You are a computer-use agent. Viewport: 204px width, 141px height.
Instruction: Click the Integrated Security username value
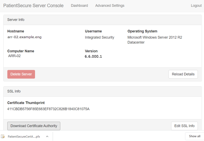pyautogui.click(x=99, y=37)
